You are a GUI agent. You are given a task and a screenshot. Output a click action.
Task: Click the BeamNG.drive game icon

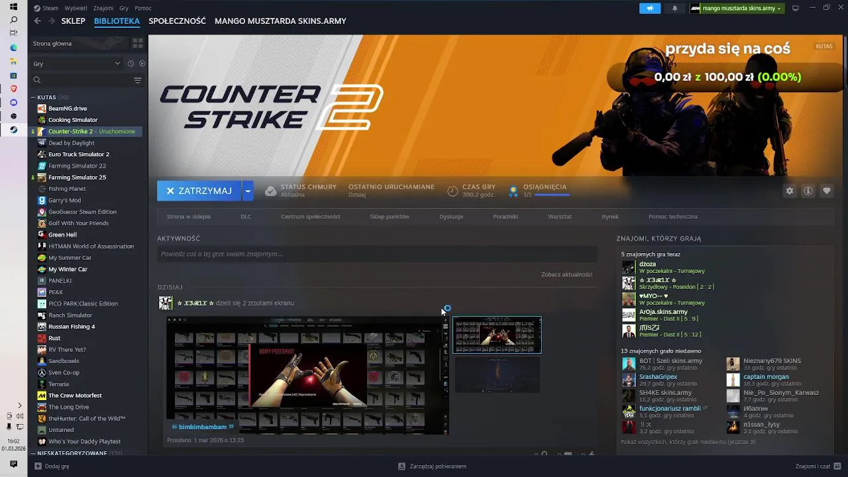[42, 108]
